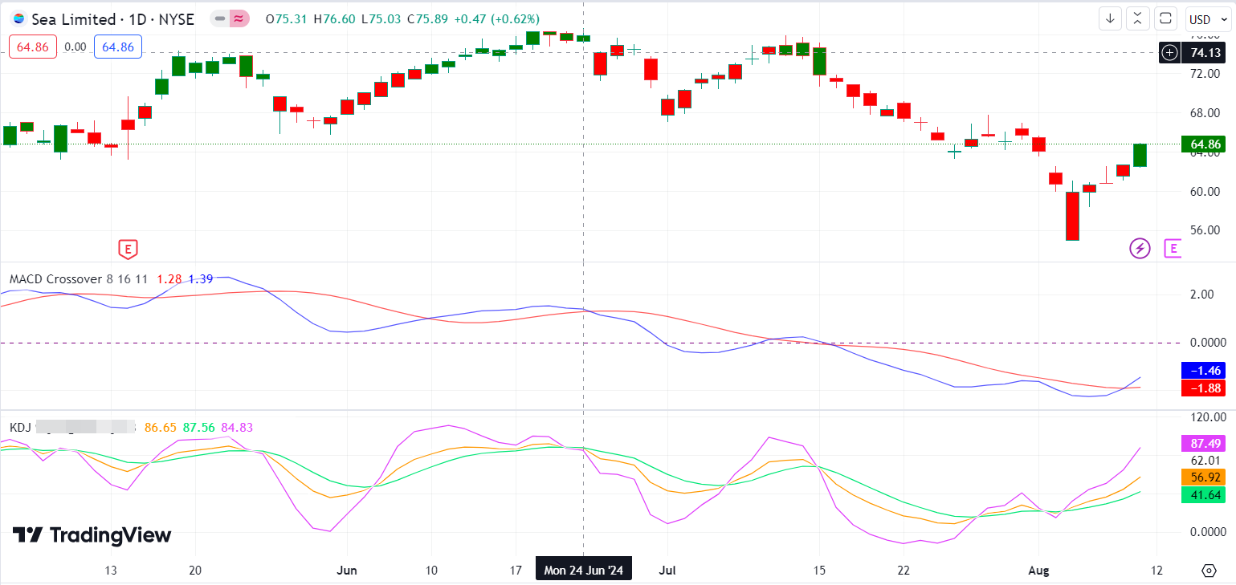The width and height of the screenshot is (1236, 585).
Task: Click the Jul label on the time axis
Action: 667,571
